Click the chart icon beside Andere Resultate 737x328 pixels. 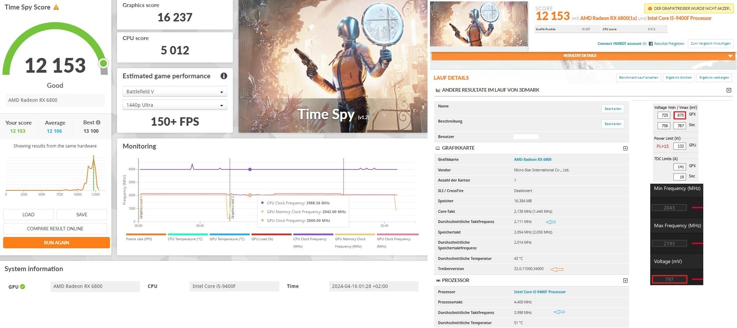click(438, 90)
